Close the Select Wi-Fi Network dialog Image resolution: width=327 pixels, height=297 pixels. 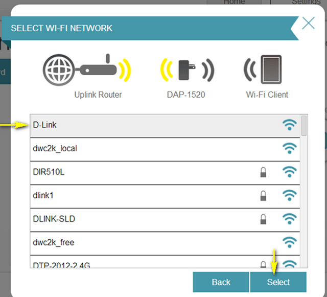pyautogui.click(x=308, y=23)
